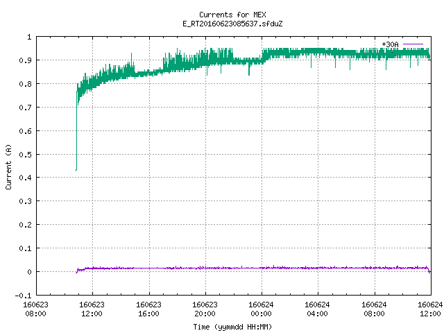Screen dimensions: 444x333
Task: Click the y-axis tick label '0.9'
Action: click(x=25, y=60)
